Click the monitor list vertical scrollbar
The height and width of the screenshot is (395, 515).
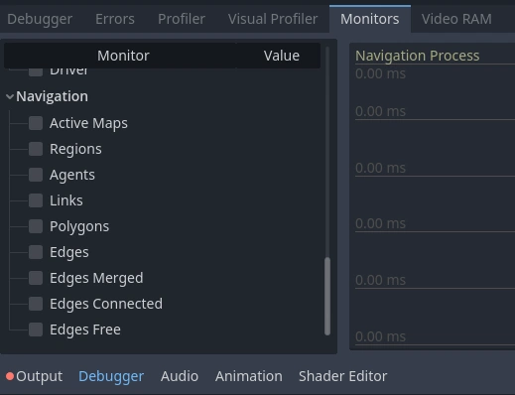(327, 296)
